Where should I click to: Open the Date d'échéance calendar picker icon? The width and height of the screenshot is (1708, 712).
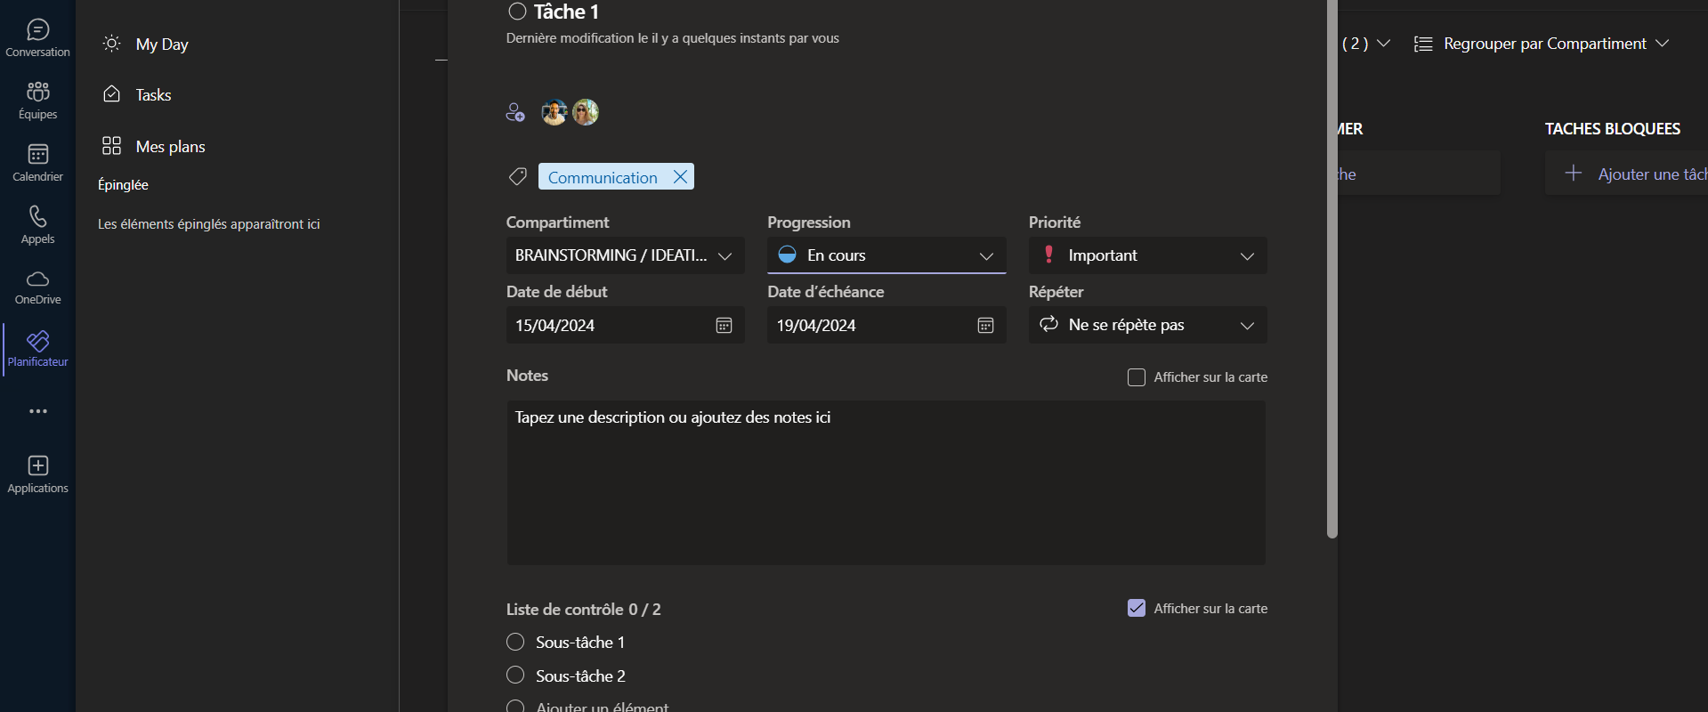coord(985,326)
